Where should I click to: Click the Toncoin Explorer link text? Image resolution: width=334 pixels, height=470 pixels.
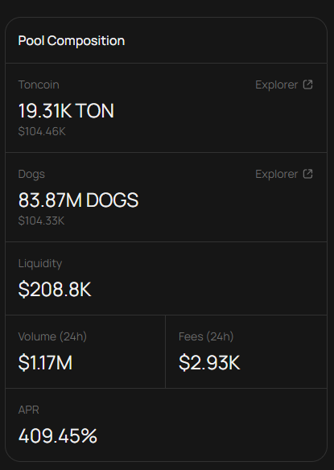click(x=276, y=85)
